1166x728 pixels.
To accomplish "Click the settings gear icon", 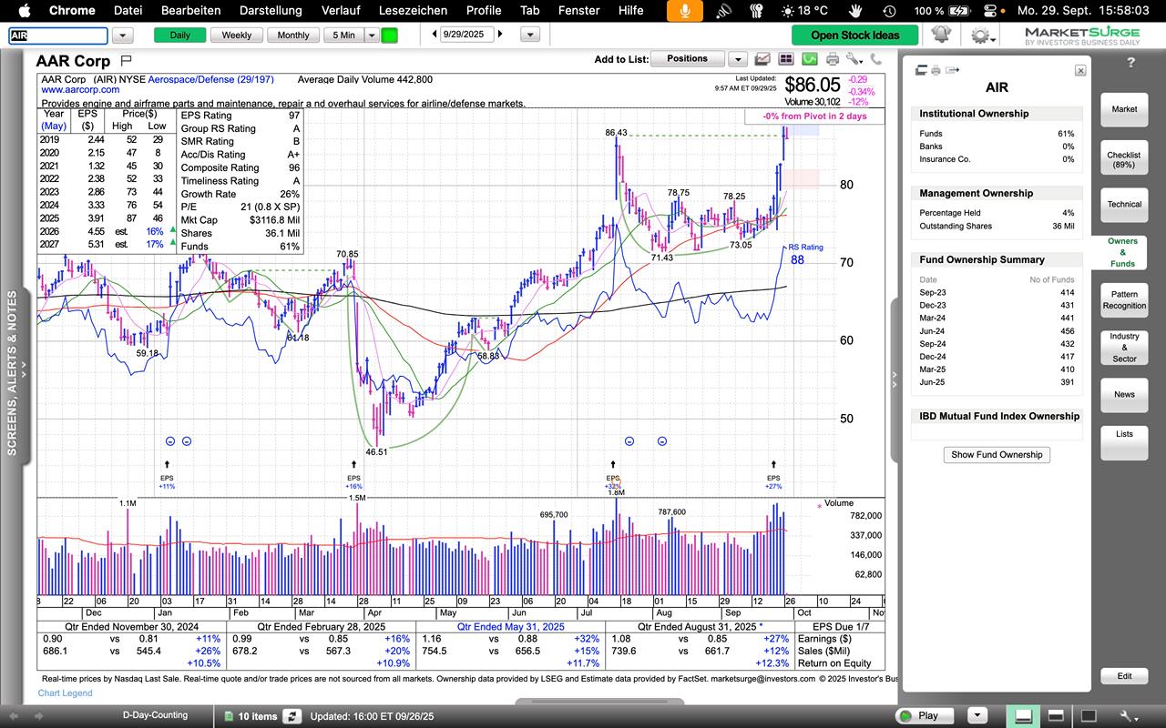I will [980, 35].
